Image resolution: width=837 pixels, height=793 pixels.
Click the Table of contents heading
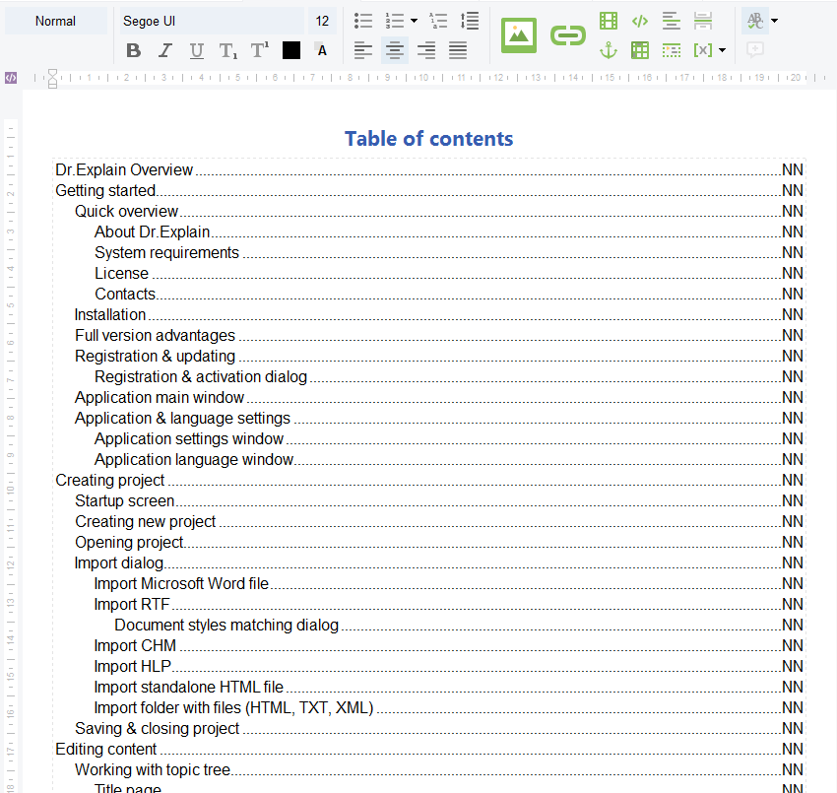click(428, 139)
